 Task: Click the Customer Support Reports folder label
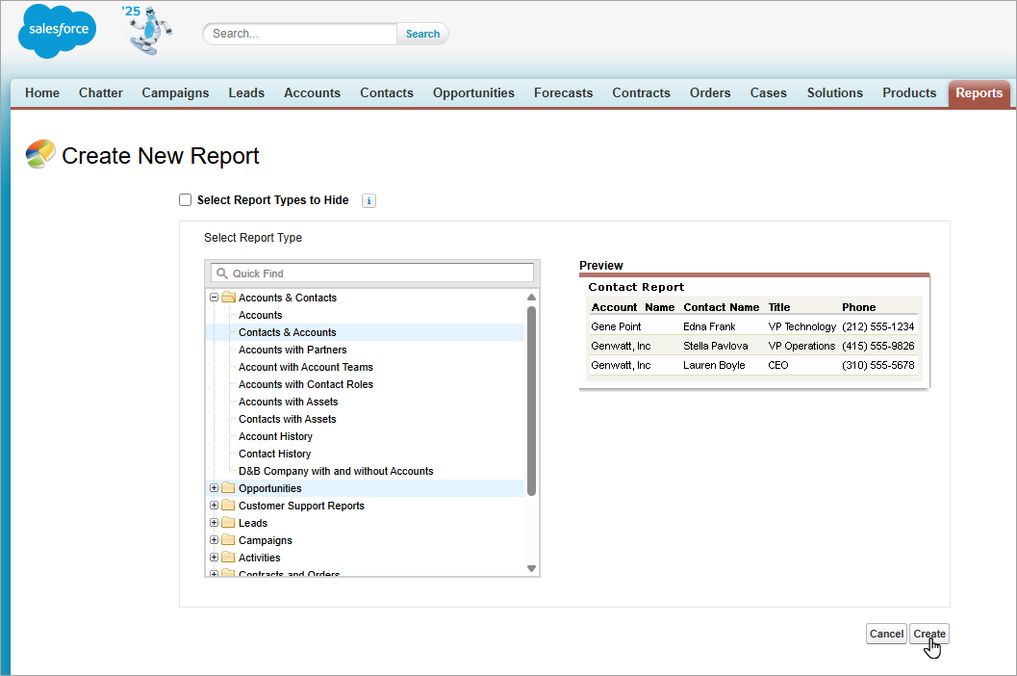tap(301, 506)
